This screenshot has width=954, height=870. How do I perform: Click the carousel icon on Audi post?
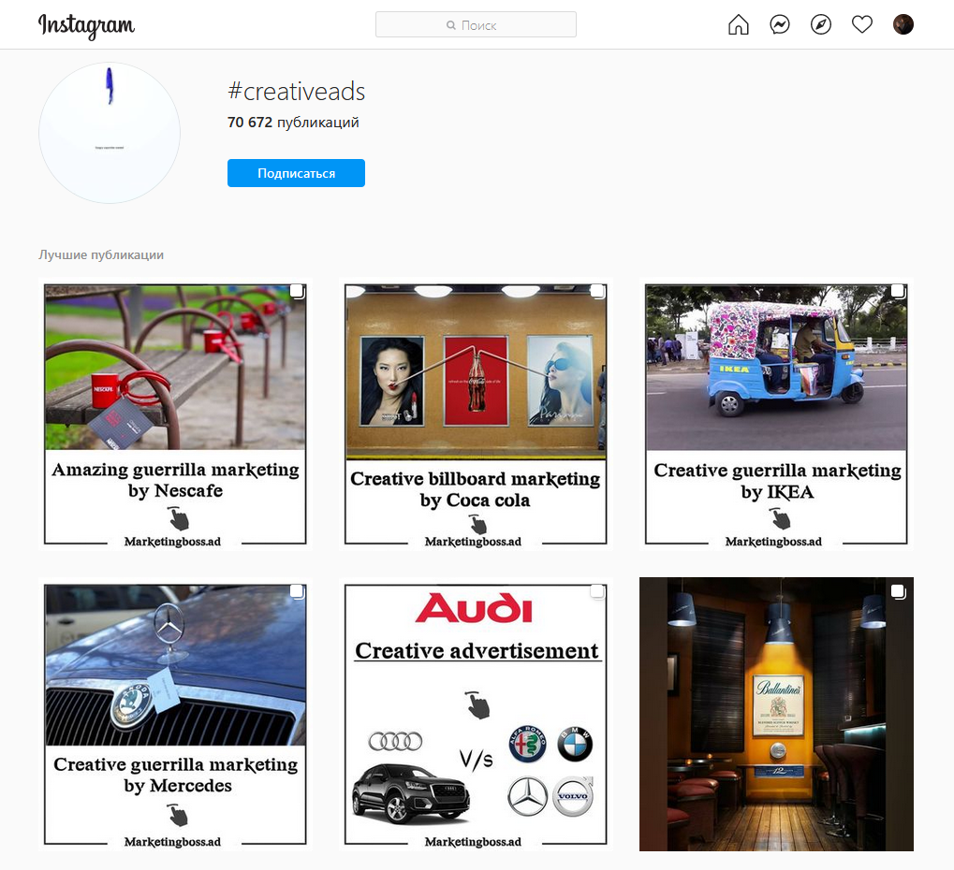[x=597, y=591]
